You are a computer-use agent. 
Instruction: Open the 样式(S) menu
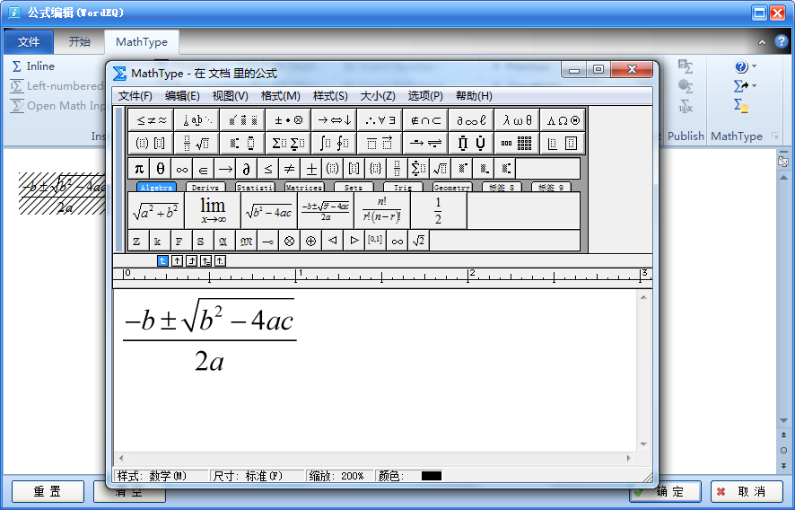click(x=330, y=96)
